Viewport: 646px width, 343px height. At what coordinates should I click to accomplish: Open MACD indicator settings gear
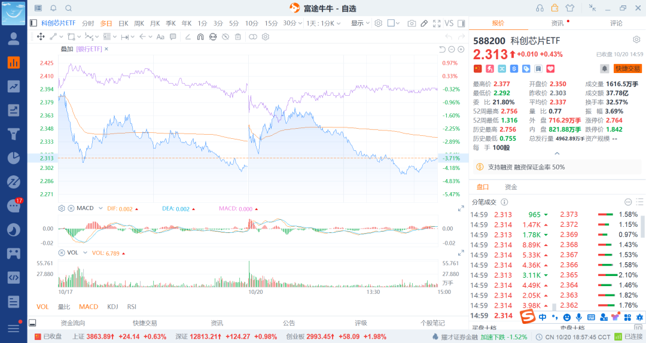click(62, 208)
